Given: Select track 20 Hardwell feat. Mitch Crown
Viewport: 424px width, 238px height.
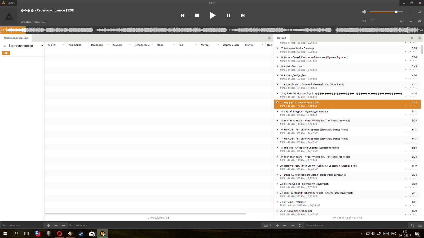Looking at the screenshot, I should 347,167.
